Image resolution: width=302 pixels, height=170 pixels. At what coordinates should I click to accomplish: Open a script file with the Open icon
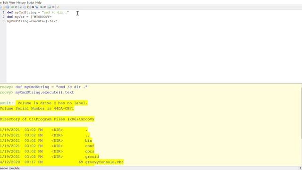click(4, 7)
